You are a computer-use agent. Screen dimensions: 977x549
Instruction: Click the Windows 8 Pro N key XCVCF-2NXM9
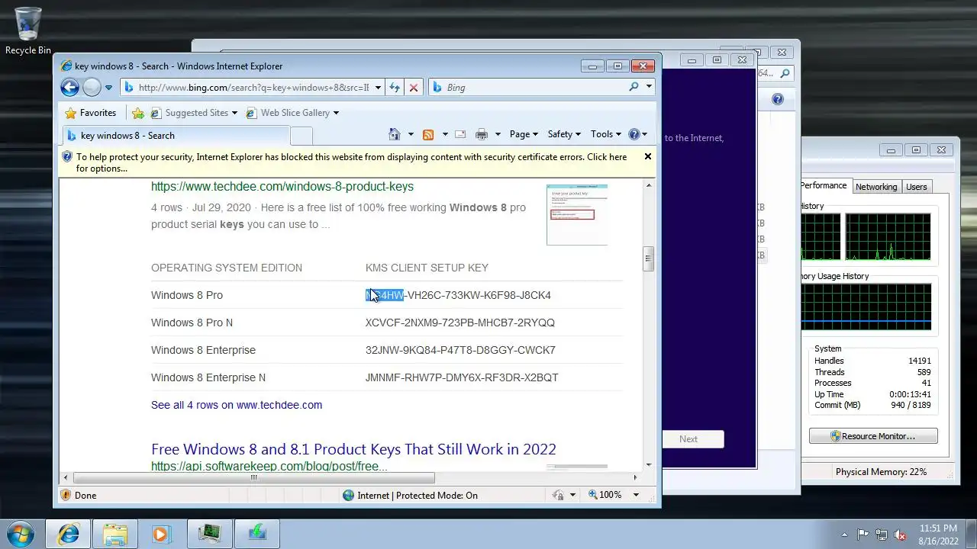460,323
